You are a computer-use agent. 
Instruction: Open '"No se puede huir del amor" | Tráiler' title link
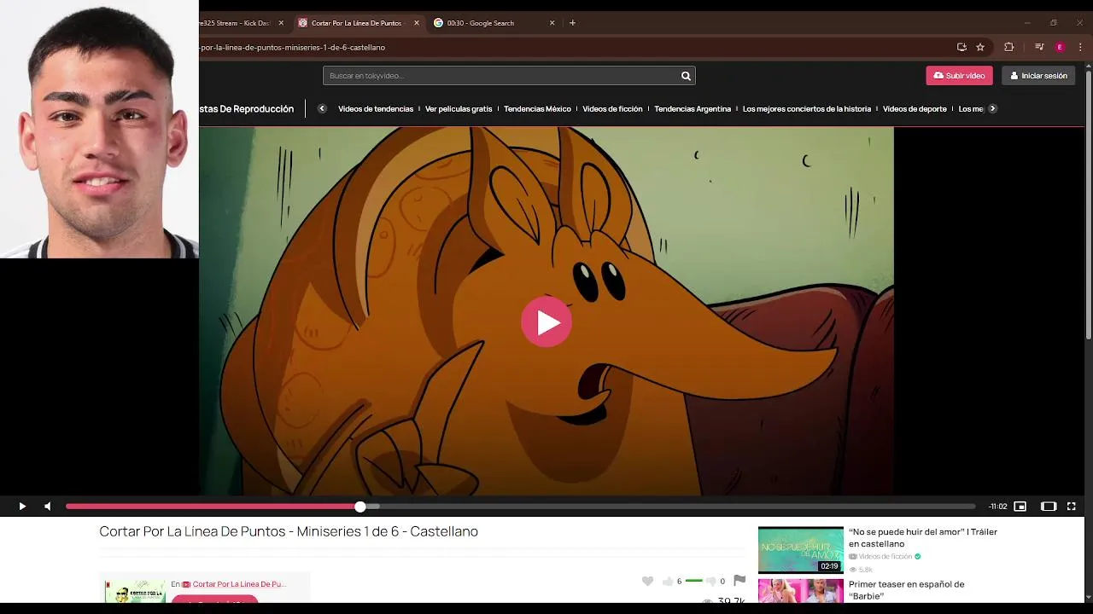tap(923, 538)
